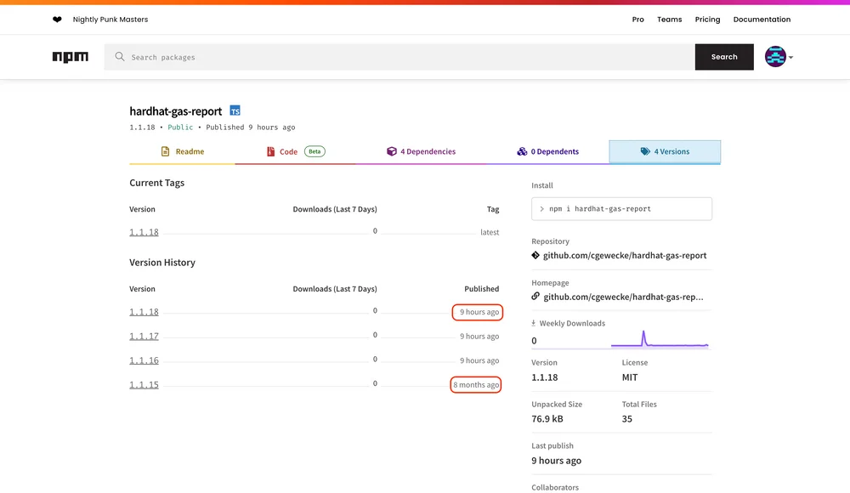Open the Documentation link

click(x=762, y=20)
